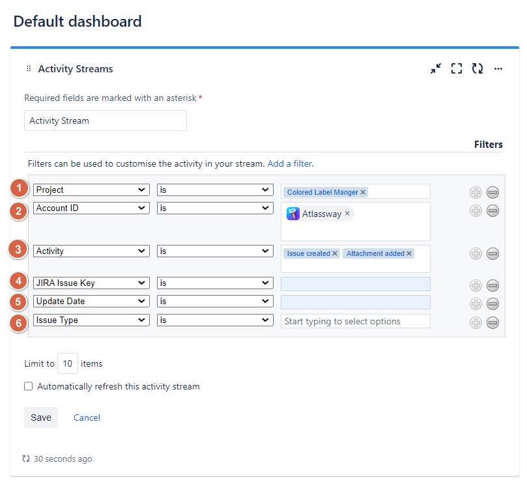Screen dimensions: 527x480
Task: Click the Add a filter link
Action: 289,163
